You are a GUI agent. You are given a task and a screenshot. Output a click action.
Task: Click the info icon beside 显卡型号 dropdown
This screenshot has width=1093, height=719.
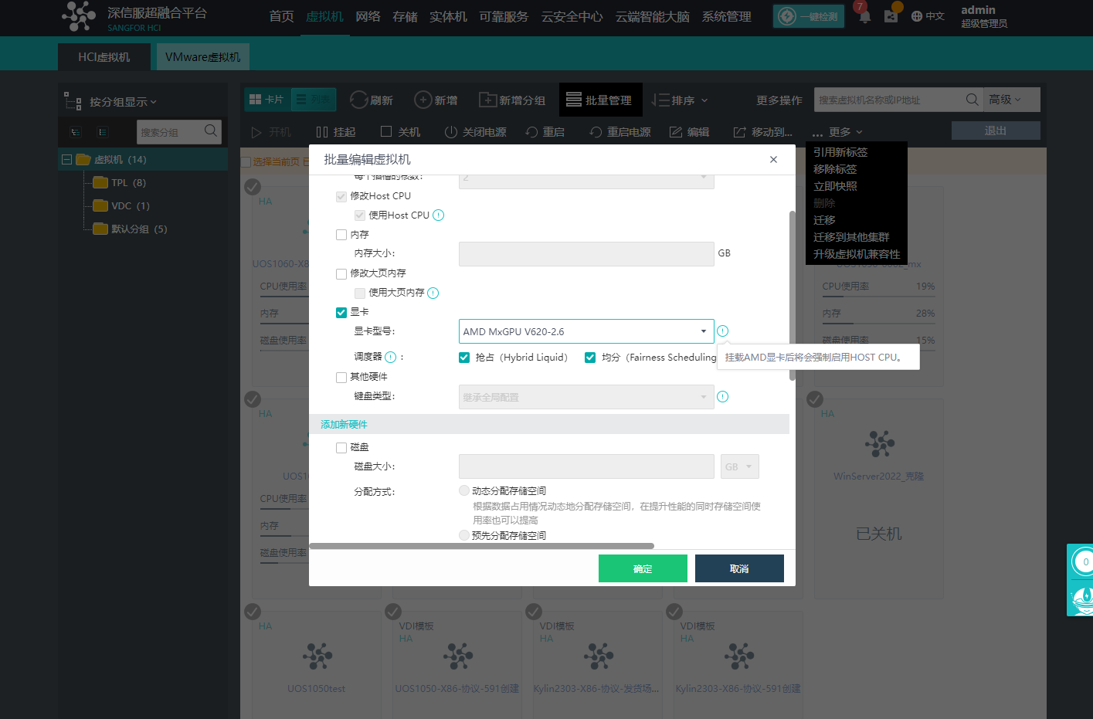[722, 331]
